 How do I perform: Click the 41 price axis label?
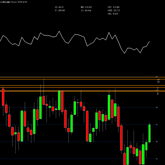pos(157,159)
